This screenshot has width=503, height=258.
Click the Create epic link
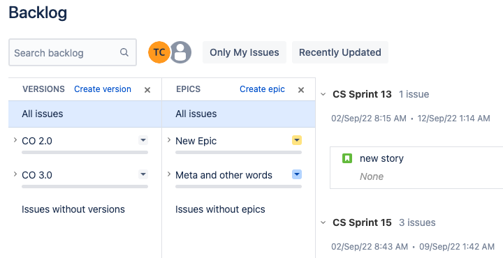[x=262, y=89]
